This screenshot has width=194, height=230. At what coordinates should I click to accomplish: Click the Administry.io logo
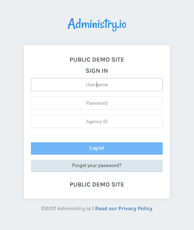(x=97, y=24)
